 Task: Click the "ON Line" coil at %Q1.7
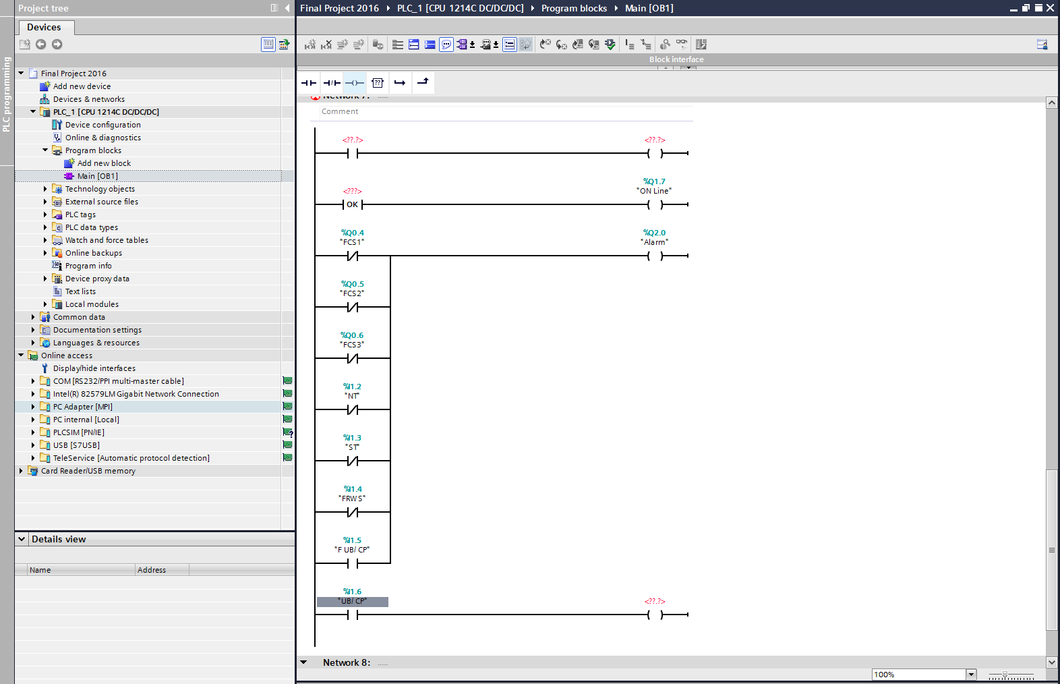(x=654, y=204)
